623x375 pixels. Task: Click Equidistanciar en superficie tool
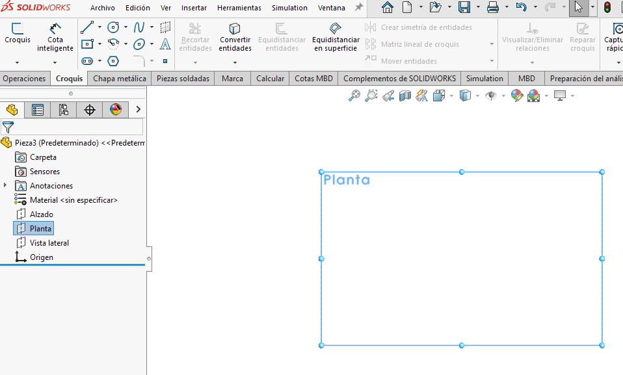click(336, 37)
